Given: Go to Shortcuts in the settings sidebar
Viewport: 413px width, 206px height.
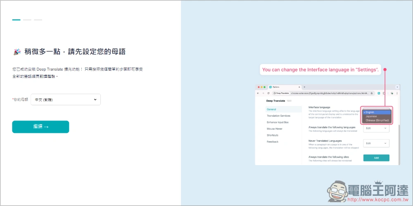Looking at the screenshot, I should tap(273, 135).
